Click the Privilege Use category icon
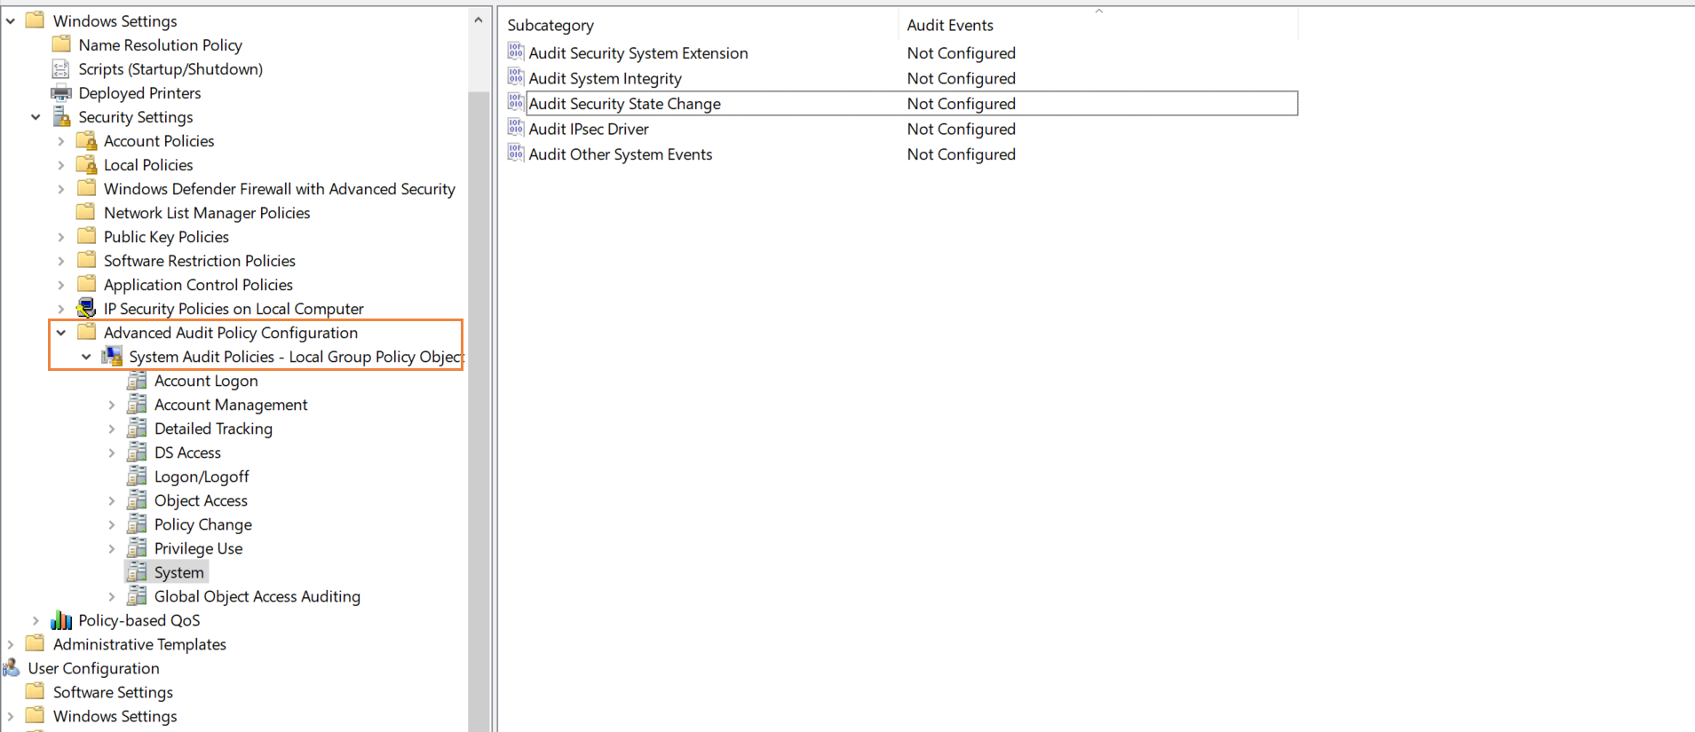Image resolution: width=1695 pixels, height=732 pixels. point(137,547)
